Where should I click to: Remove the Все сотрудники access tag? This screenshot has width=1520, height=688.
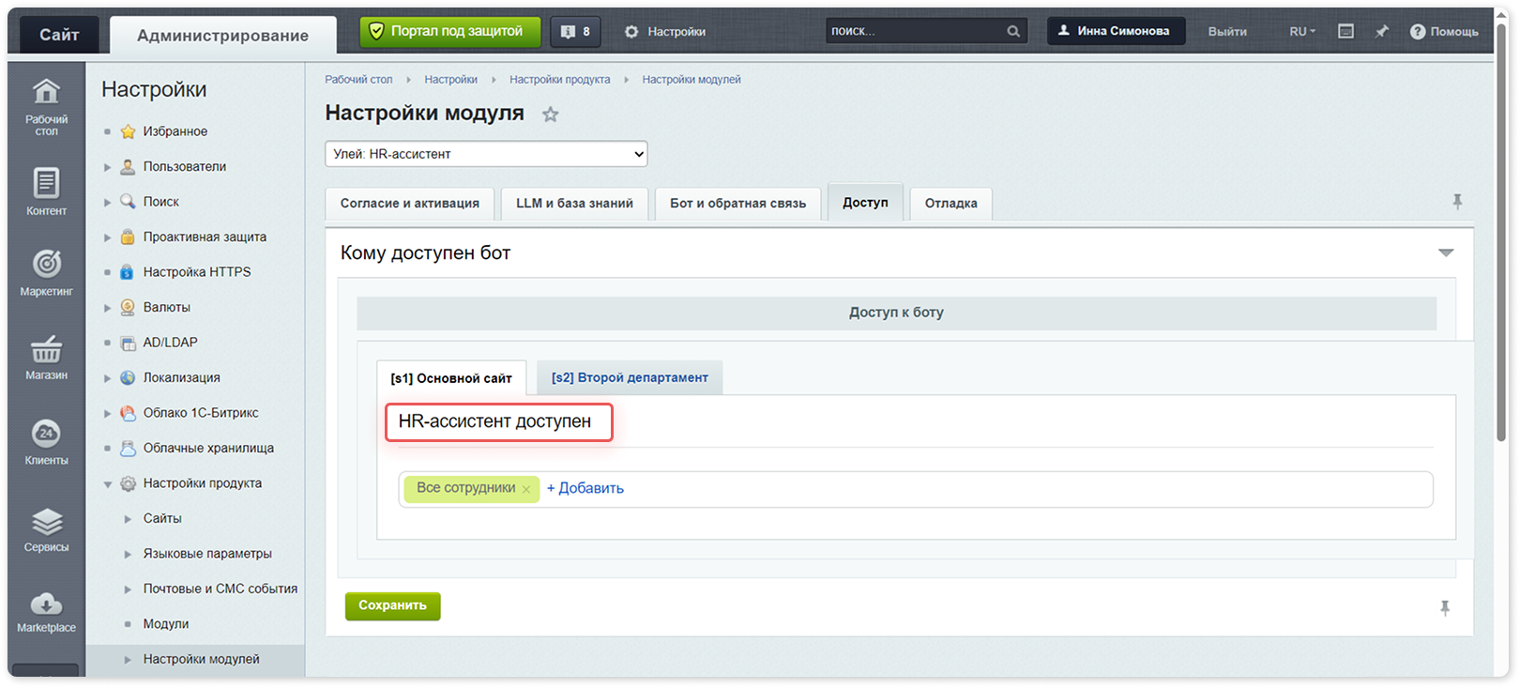pyautogui.click(x=526, y=489)
